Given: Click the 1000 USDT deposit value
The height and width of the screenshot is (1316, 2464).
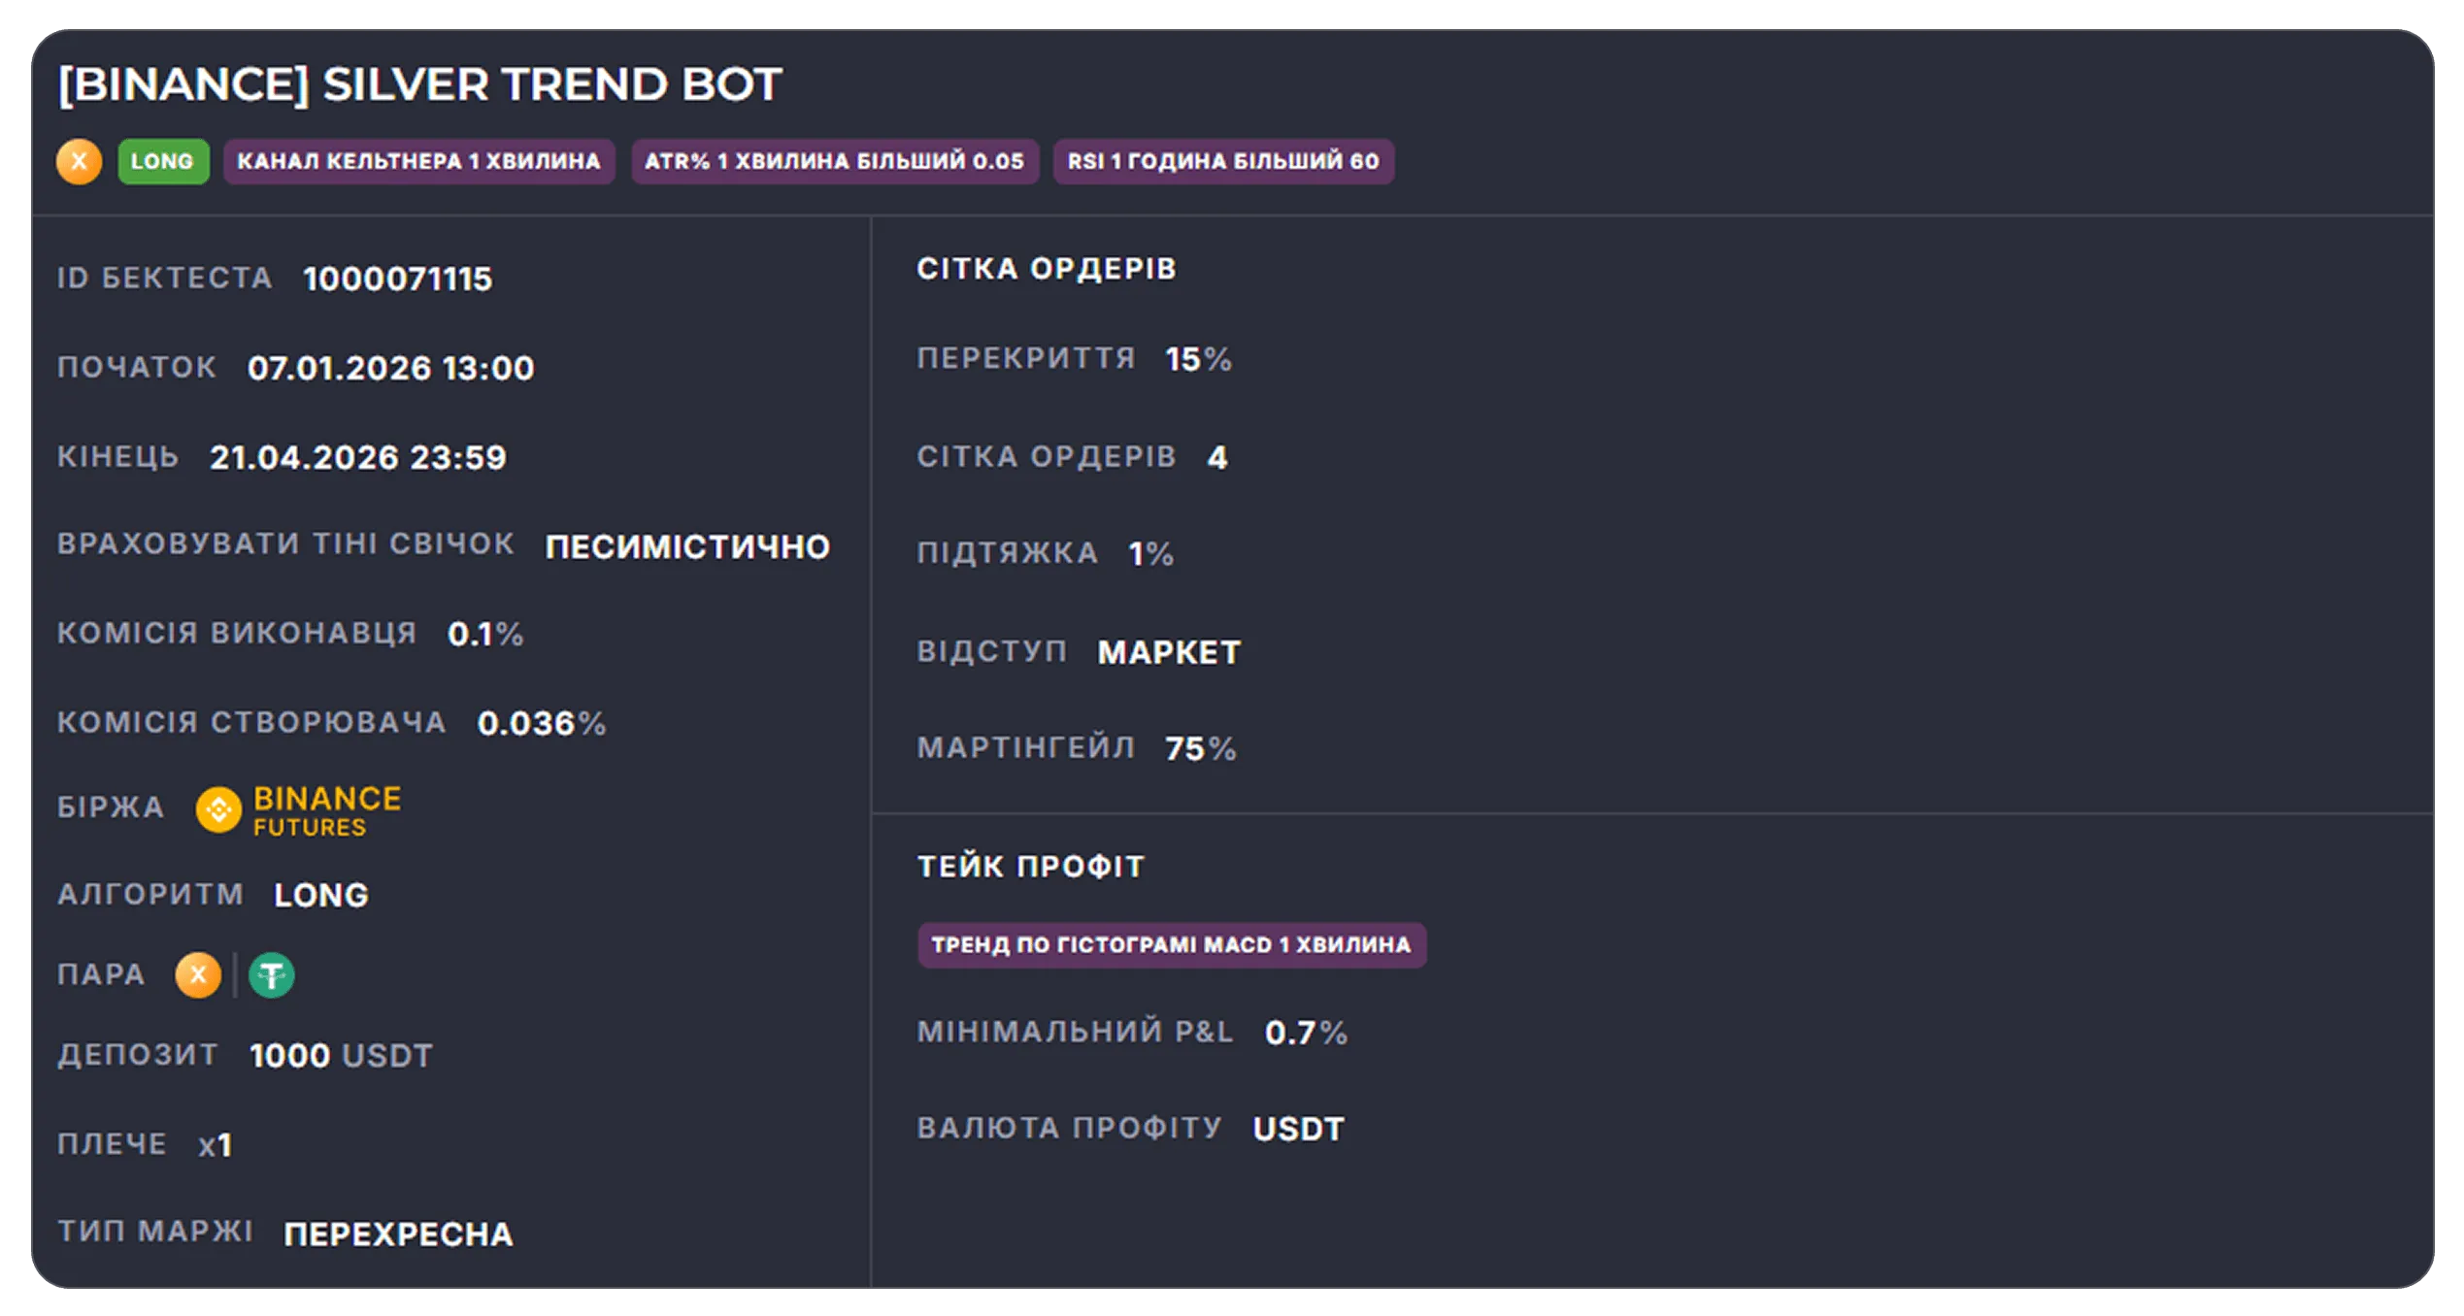Looking at the screenshot, I should [341, 1056].
